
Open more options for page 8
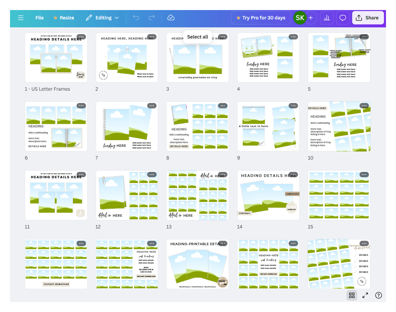[x=222, y=106]
